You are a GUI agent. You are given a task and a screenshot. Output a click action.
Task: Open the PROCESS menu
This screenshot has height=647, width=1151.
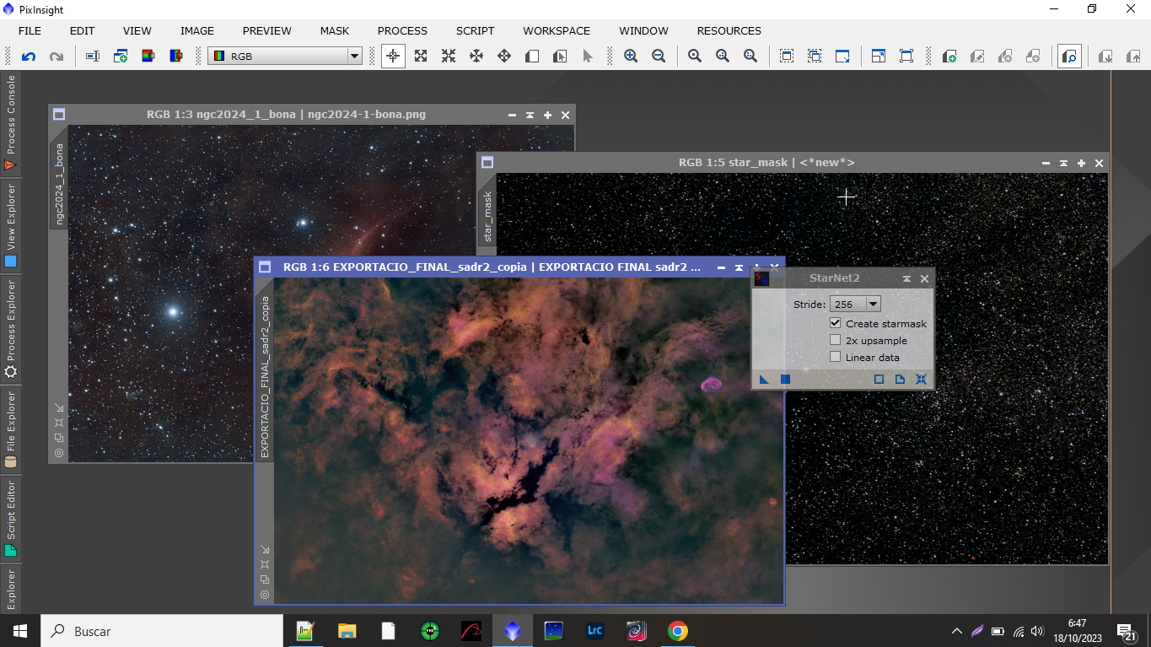(x=402, y=30)
